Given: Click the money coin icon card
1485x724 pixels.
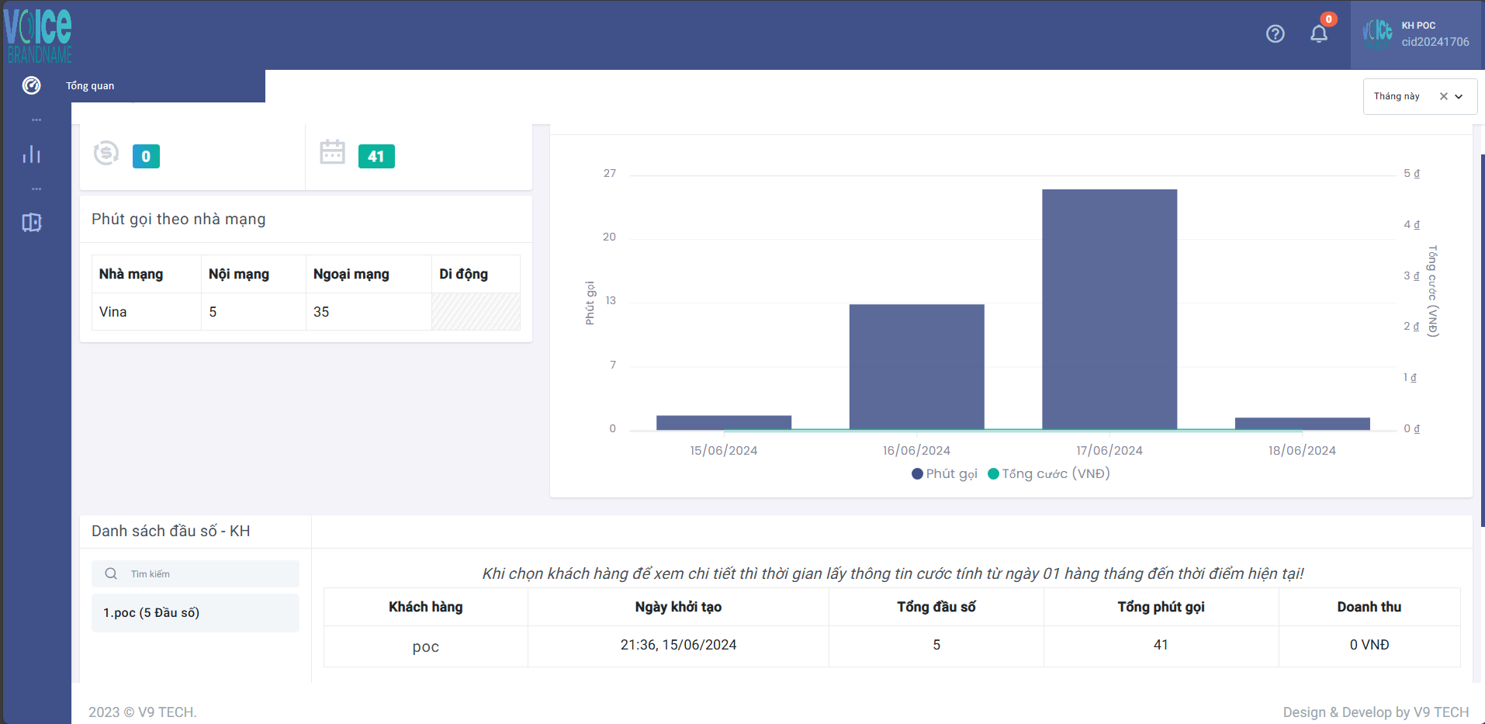Looking at the screenshot, I should coord(106,153).
